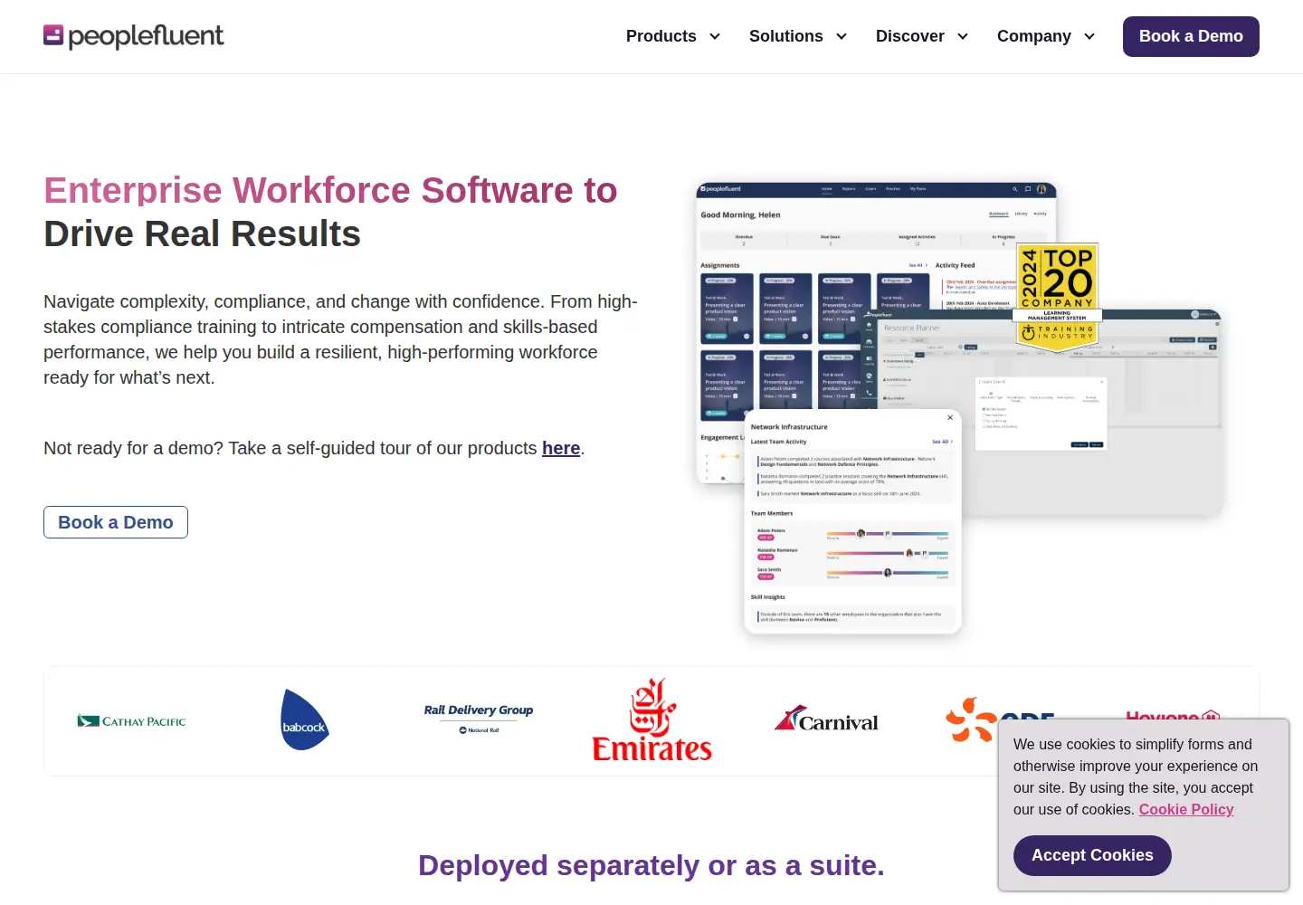Follow the 'here' self-guided tour link
Screen dimensions: 1303x905
(x=561, y=448)
